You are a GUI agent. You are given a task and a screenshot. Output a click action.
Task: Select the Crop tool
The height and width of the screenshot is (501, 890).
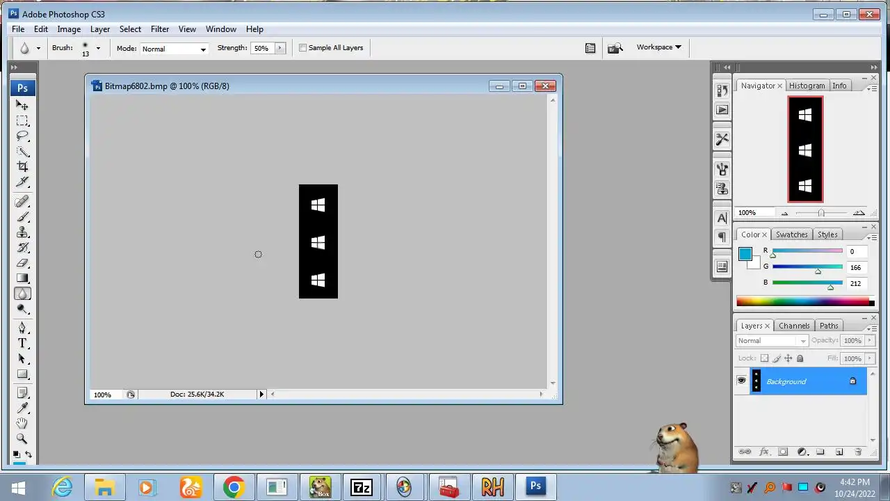[x=22, y=166]
